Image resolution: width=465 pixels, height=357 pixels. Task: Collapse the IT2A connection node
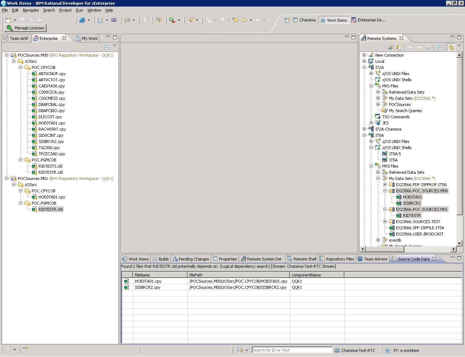point(364,67)
